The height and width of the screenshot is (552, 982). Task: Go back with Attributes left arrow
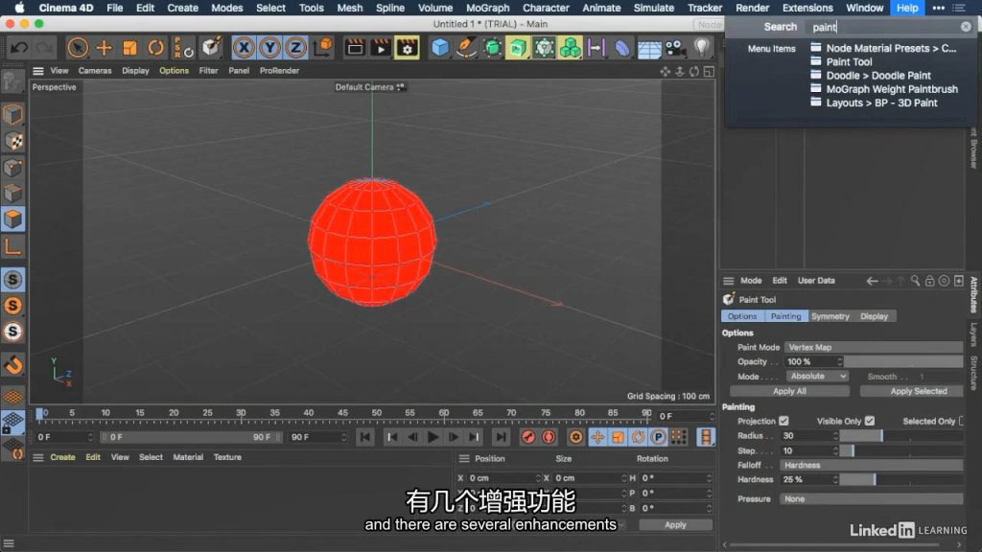872,281
